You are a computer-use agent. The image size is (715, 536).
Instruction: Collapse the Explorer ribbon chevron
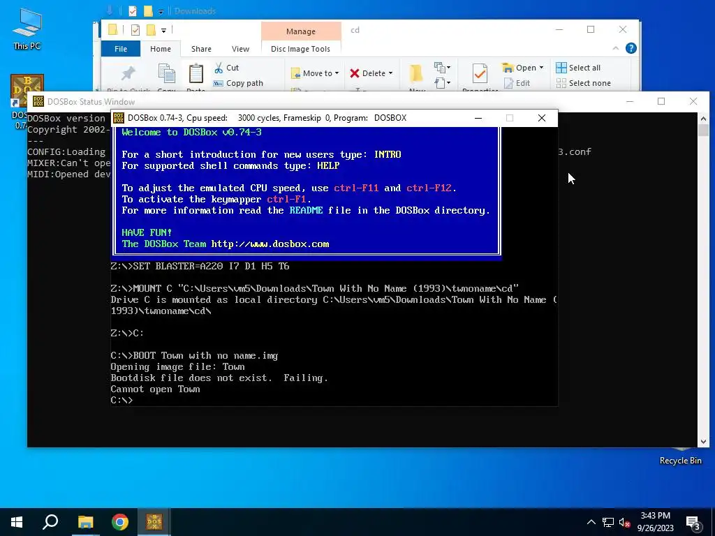pos(616,48)
